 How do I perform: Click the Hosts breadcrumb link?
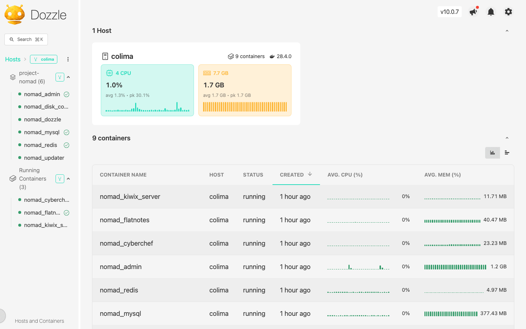[13, 59]
